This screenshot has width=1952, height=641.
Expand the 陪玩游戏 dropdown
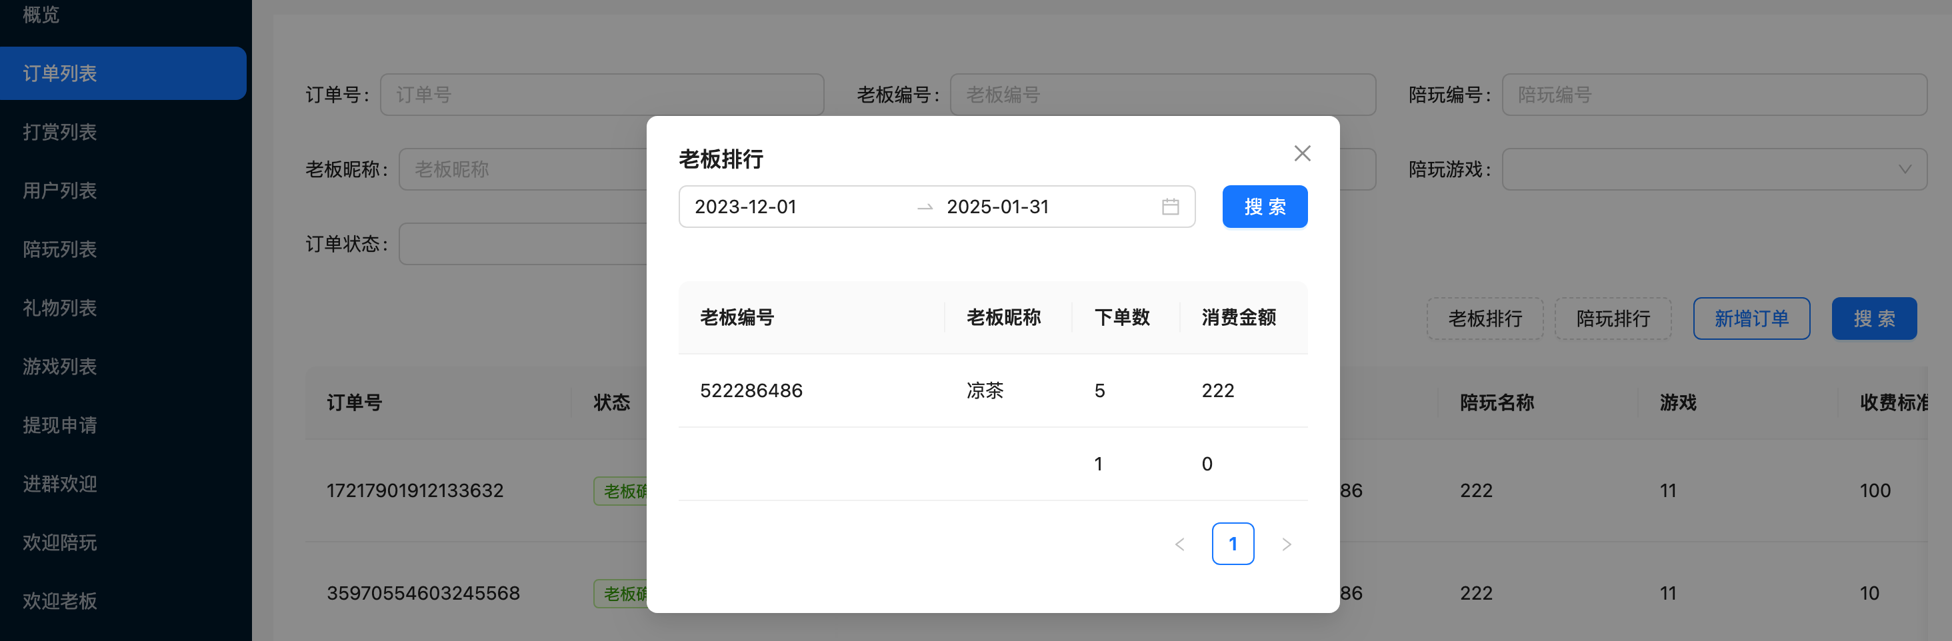click(1713, 169)
